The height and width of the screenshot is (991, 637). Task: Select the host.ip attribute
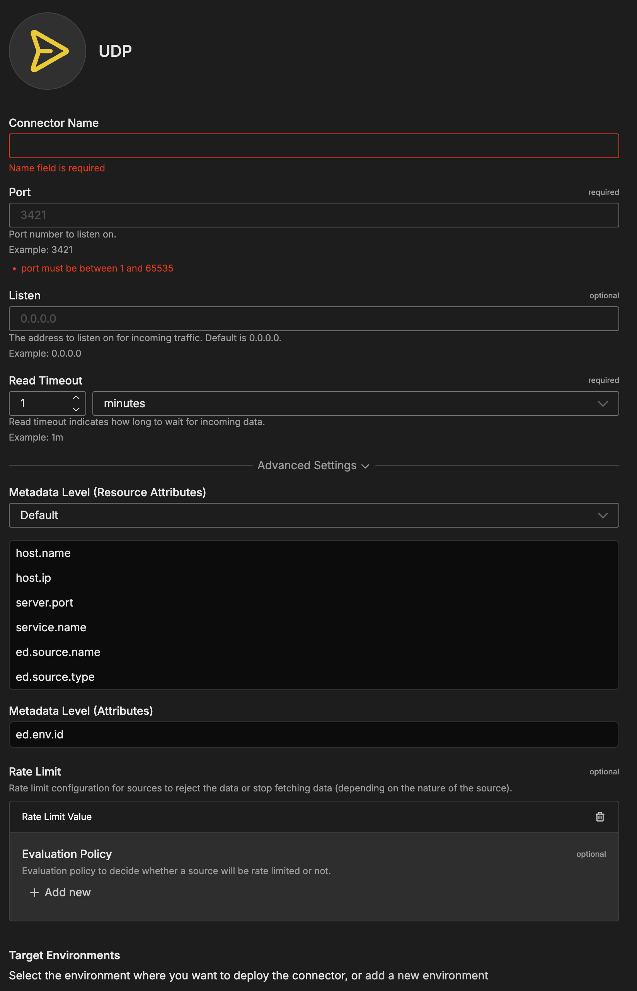pyautogui.click(x=34, y=578)
